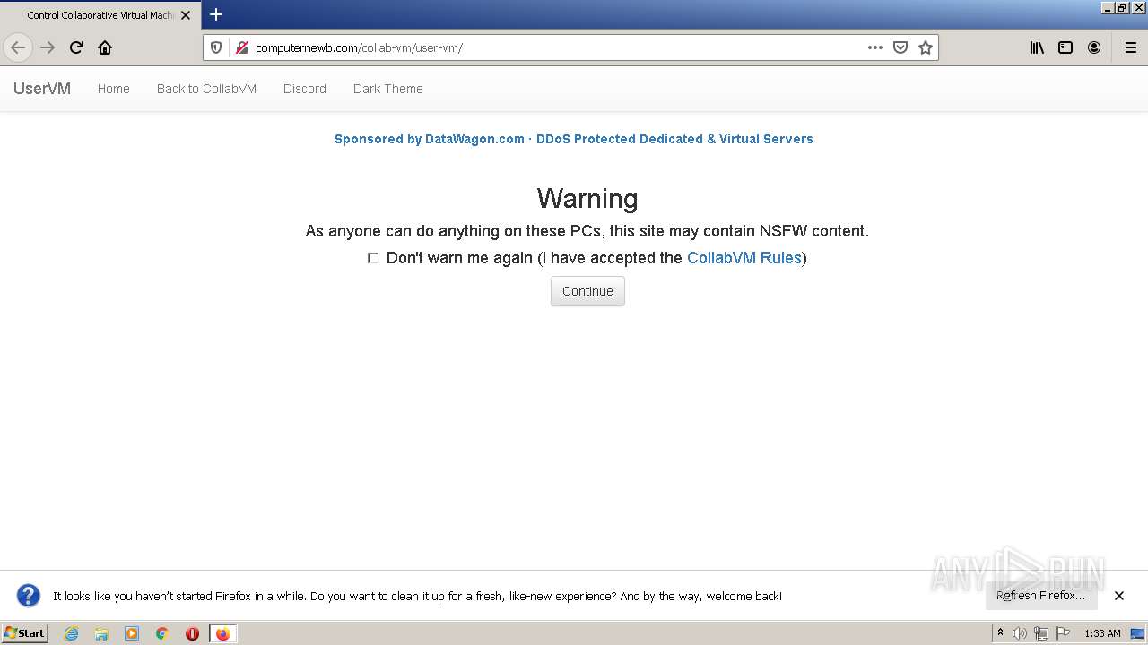Viewport: 1148px width, 645px height.
Task: Open the Windows Start button
Action: pyautogui.click(x=25, y=633)
